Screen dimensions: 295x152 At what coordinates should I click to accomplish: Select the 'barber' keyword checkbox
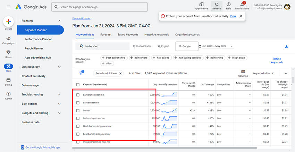coord(78,110)
